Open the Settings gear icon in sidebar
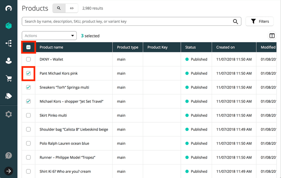Screen dimensions: 281x178 coord(9,114)
